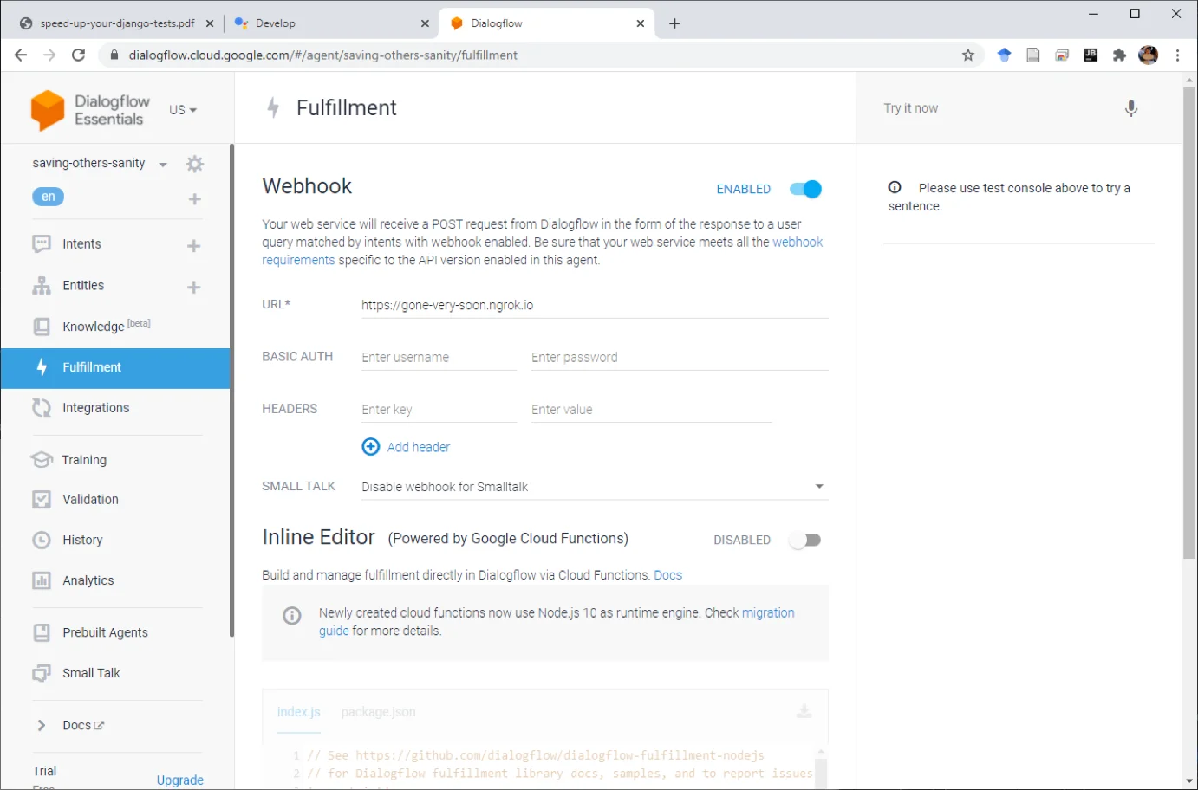Screen dimensions: 1198x790
Task: Open the migration guide link
Action: (x=557, y=622)
